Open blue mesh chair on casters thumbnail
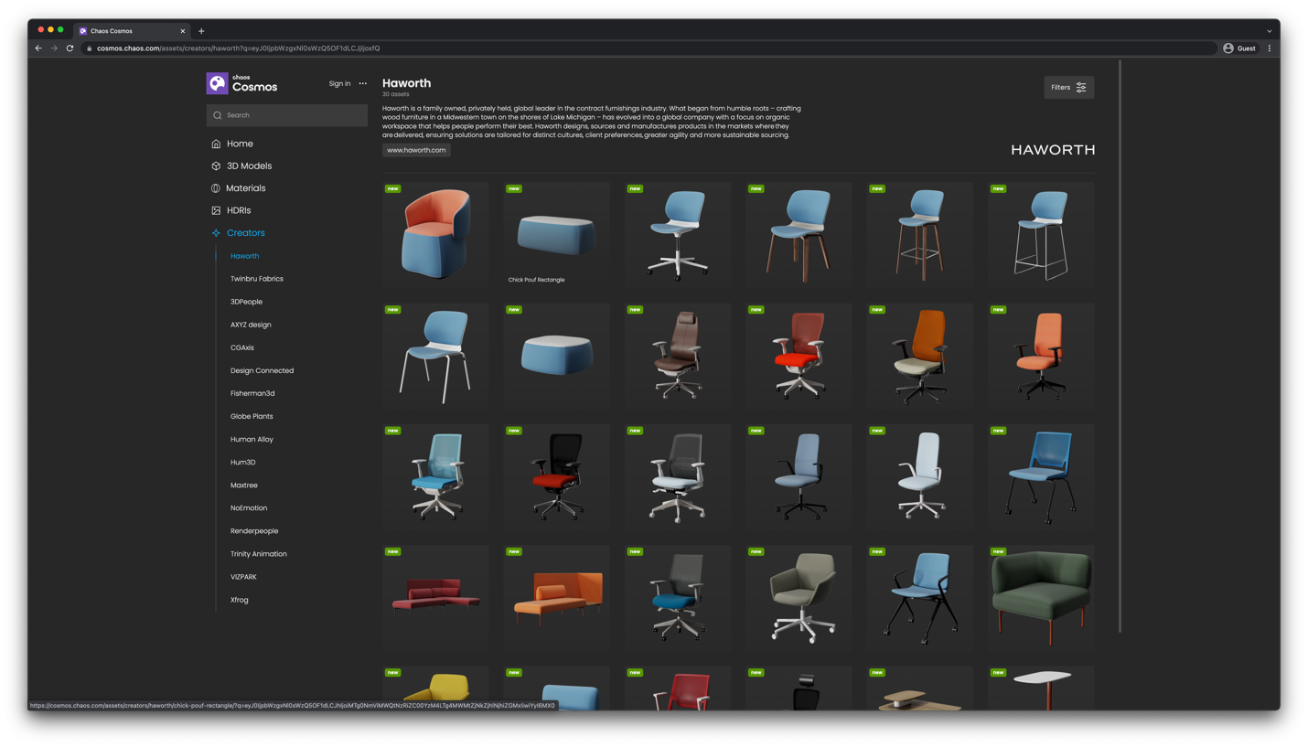 pos(1041,477)
